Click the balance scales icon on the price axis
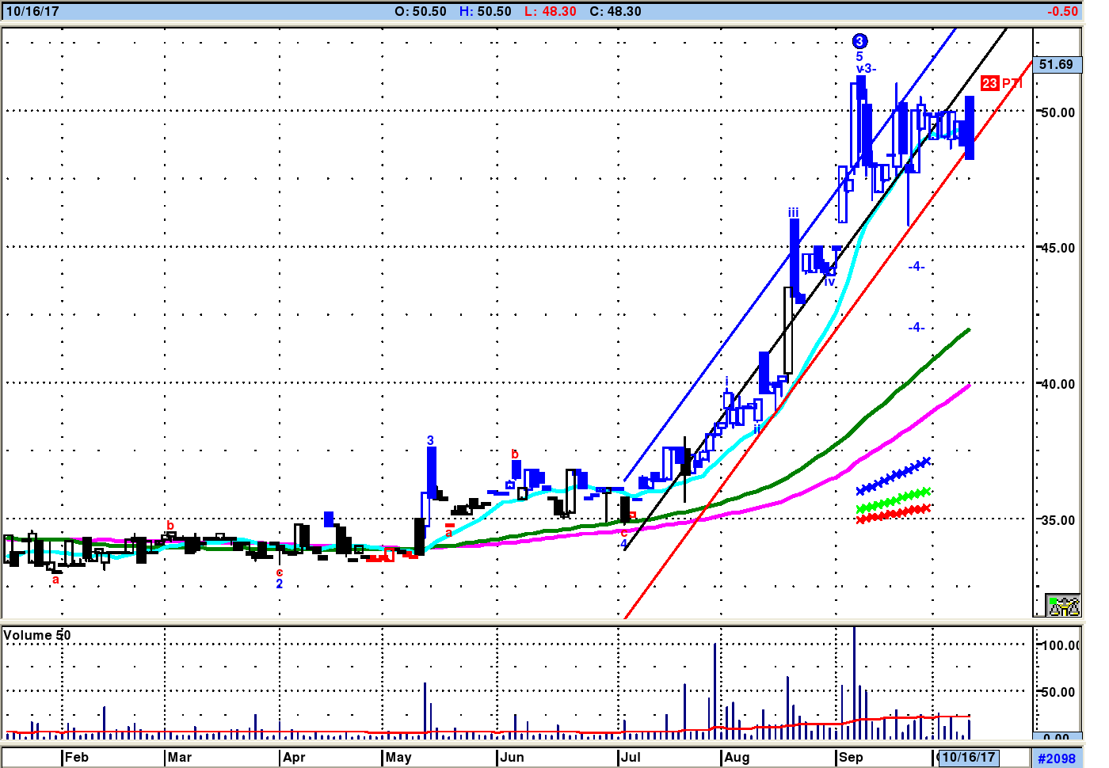The image size is (1109, 768). coord(1063,606)
